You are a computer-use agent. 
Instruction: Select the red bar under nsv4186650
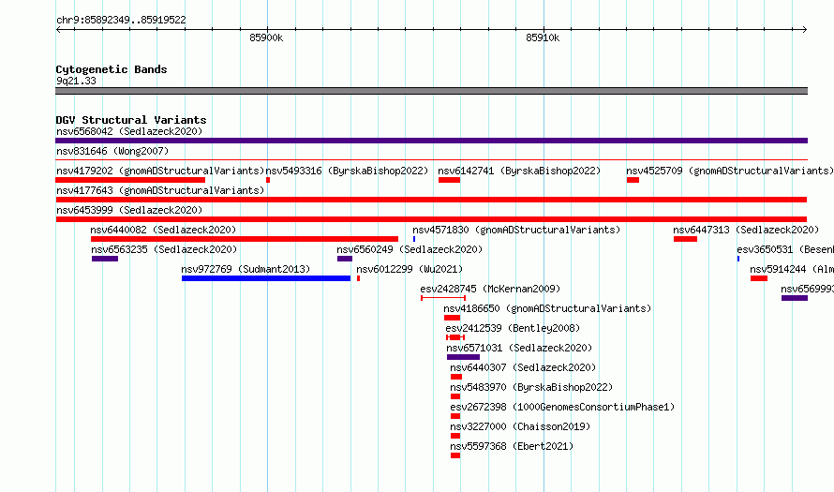(452, 318)
